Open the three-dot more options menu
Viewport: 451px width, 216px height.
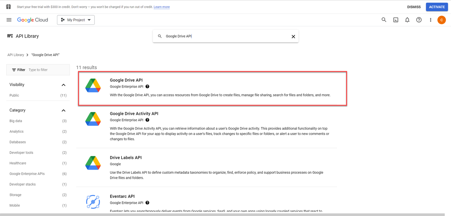[430, 20]
